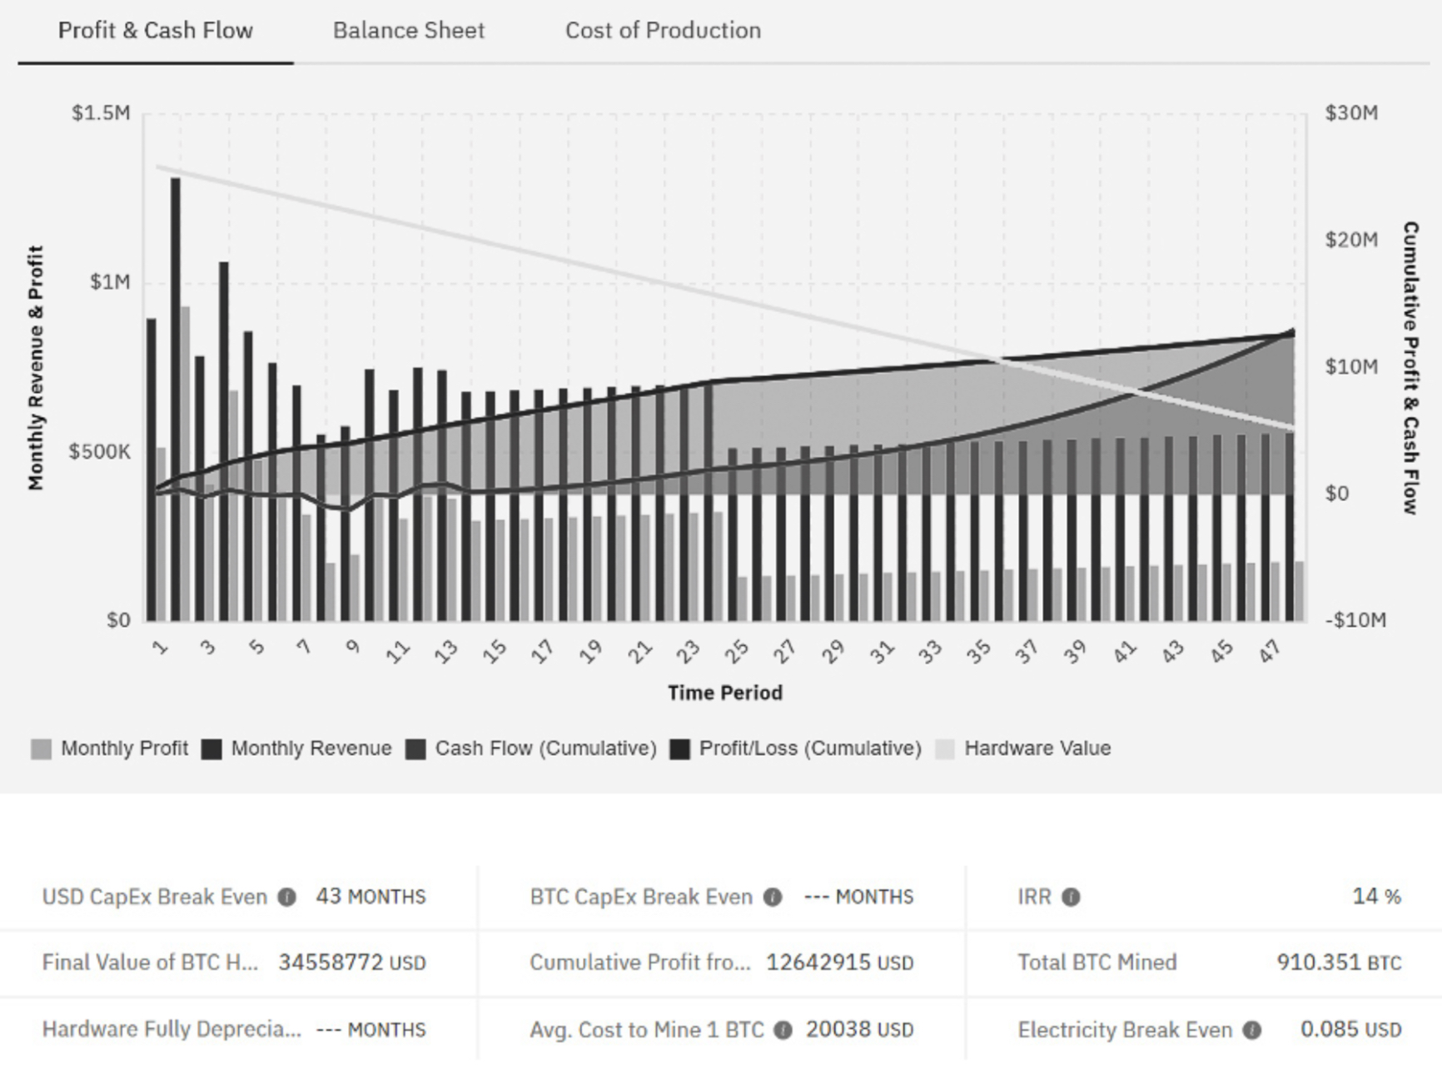This screenshot has height=1069, width=1442.
Task: Click the truncated Cumulative Profit fro... label
Action: 639,962
